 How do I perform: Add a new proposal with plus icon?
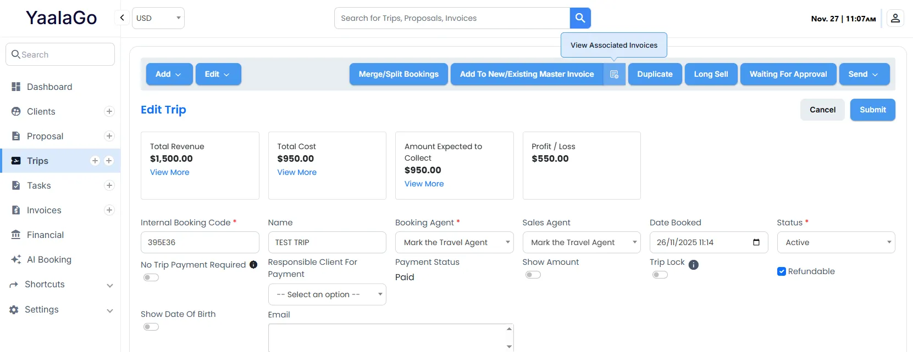pos(109,136)
